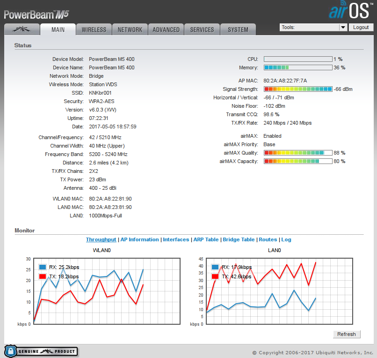Click the Network Mode value Bridge
This screenshot has height=358, width=377.
pos(96,76)
